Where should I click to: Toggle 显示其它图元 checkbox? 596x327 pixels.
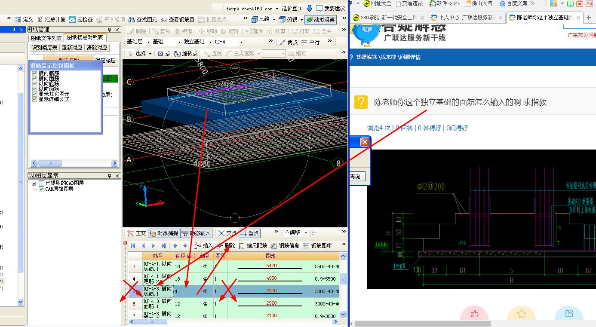click(x=35, y=94)
